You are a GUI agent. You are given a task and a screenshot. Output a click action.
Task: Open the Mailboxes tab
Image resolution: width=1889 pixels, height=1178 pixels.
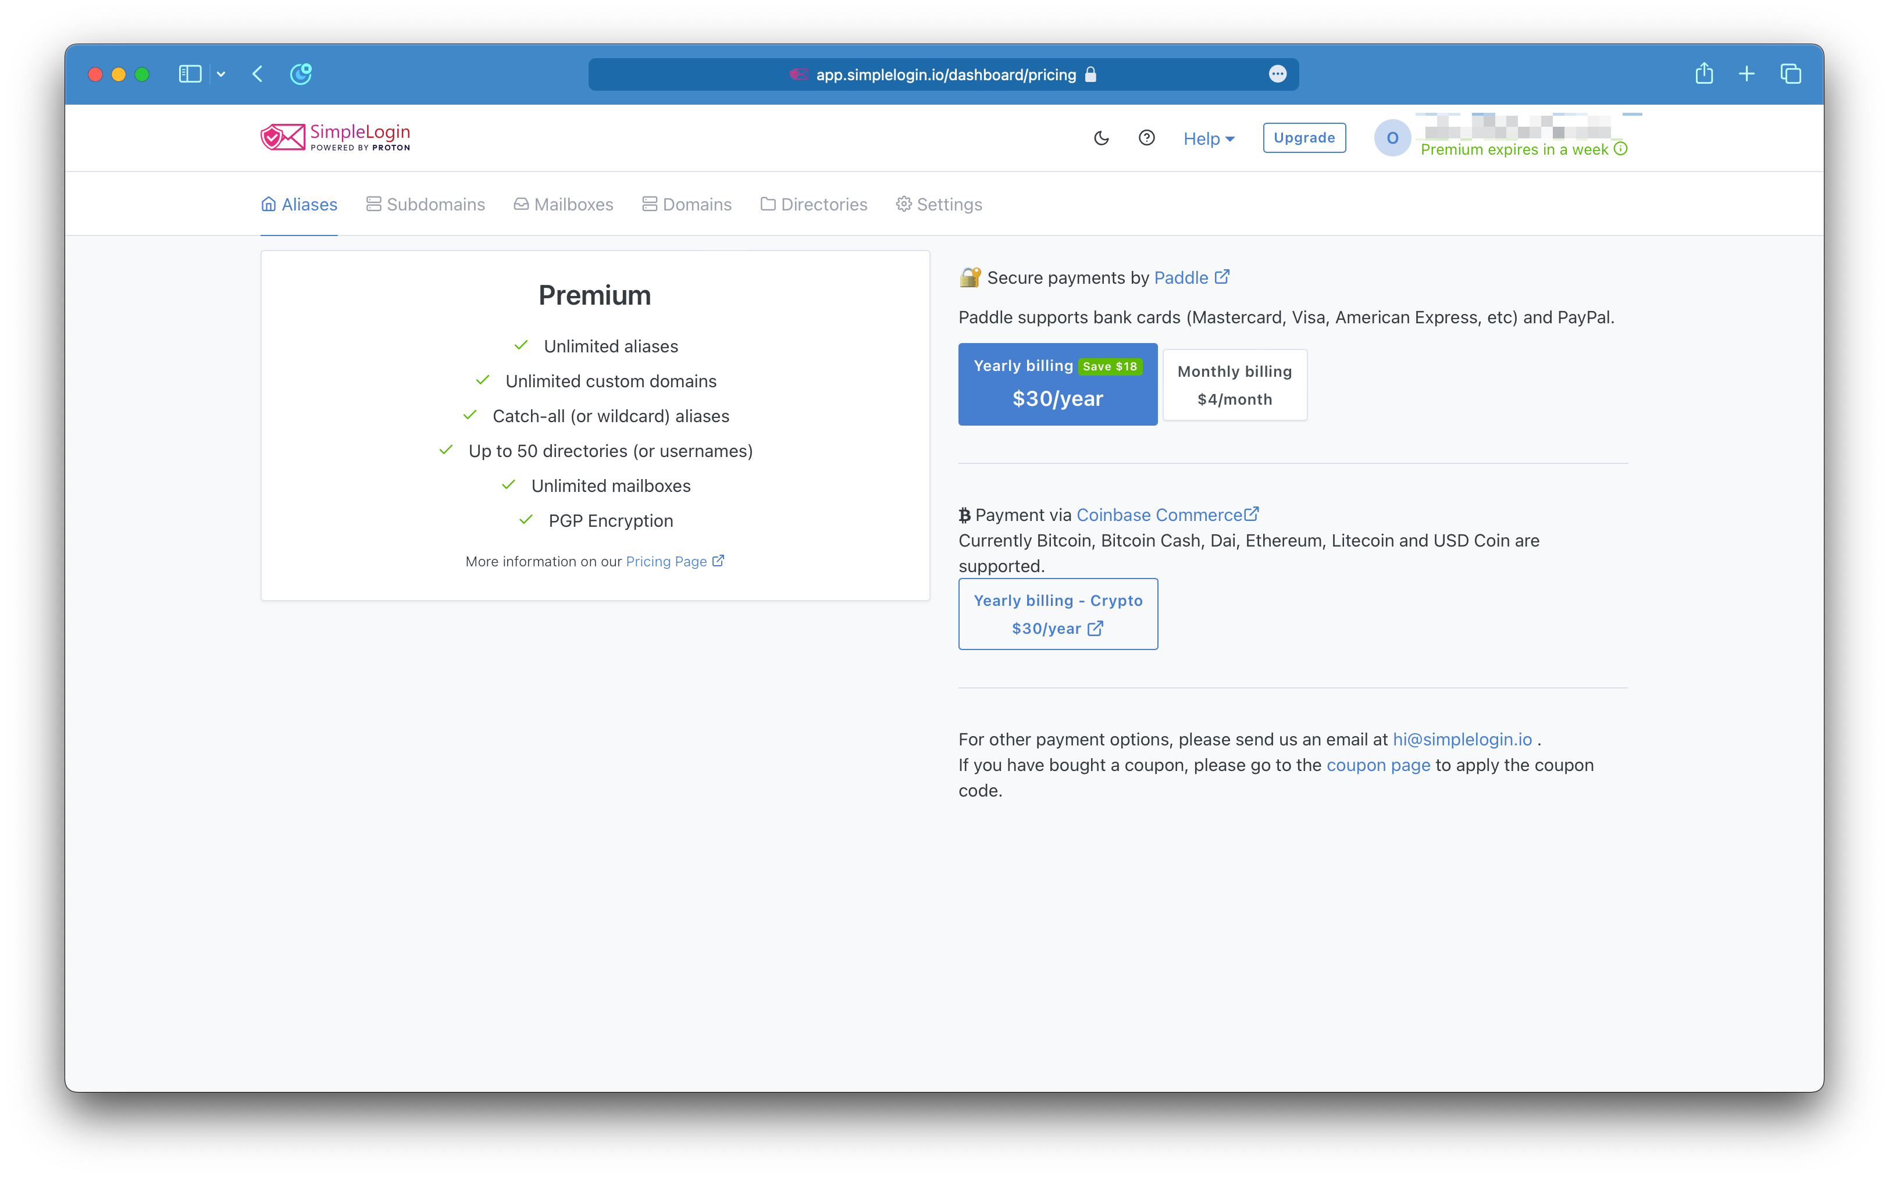(564, 204)
